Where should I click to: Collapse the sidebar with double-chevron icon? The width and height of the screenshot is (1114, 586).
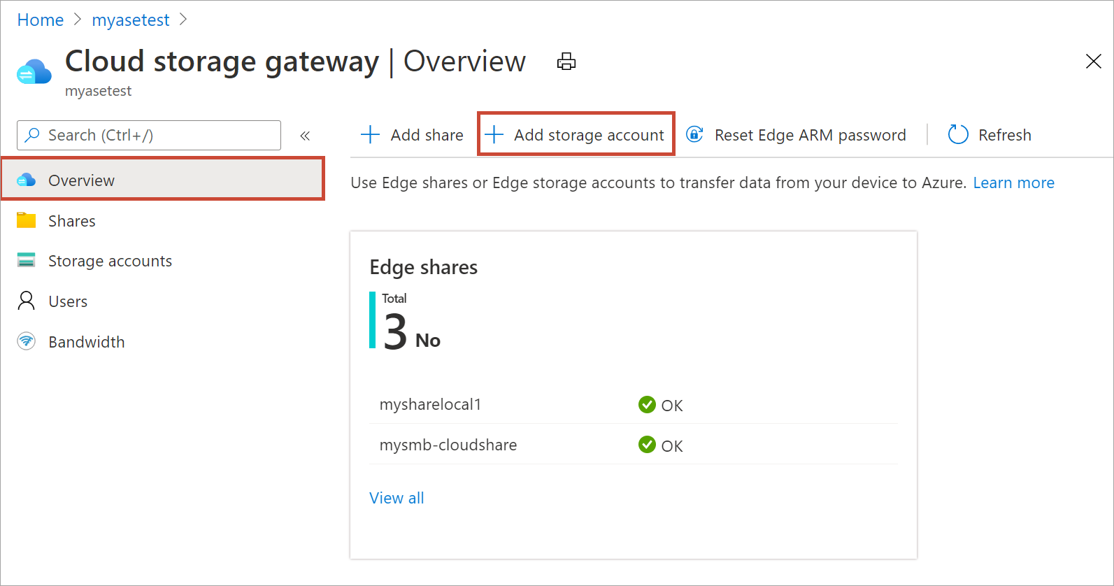(305, 136)
